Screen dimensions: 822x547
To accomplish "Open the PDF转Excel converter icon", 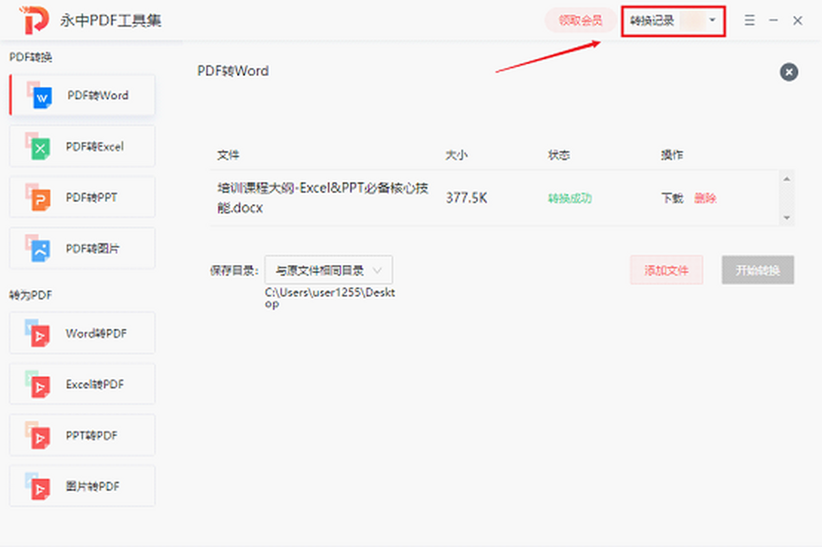I will pos(39,147).
